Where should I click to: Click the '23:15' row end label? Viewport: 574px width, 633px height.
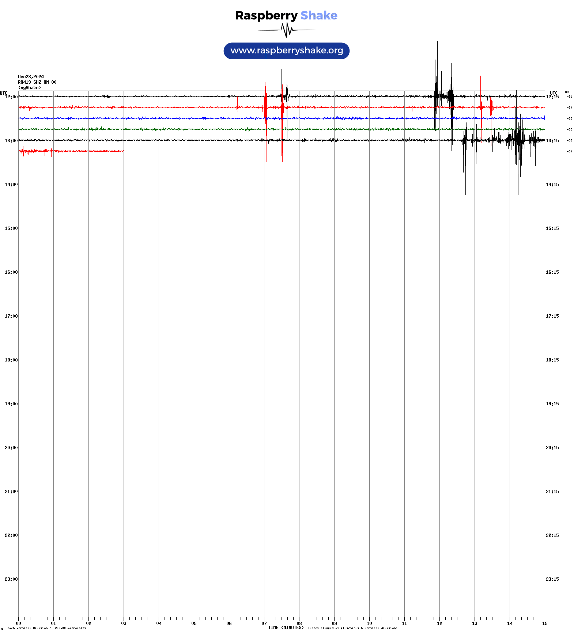(x=552, y=579)
